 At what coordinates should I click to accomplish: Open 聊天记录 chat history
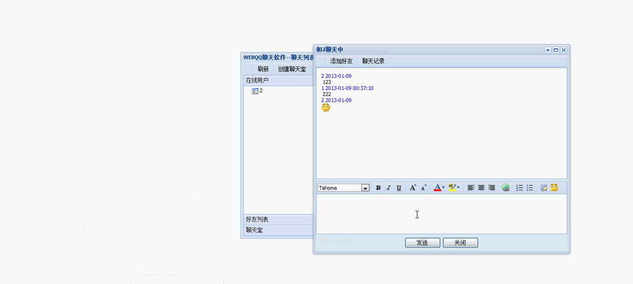373,61
